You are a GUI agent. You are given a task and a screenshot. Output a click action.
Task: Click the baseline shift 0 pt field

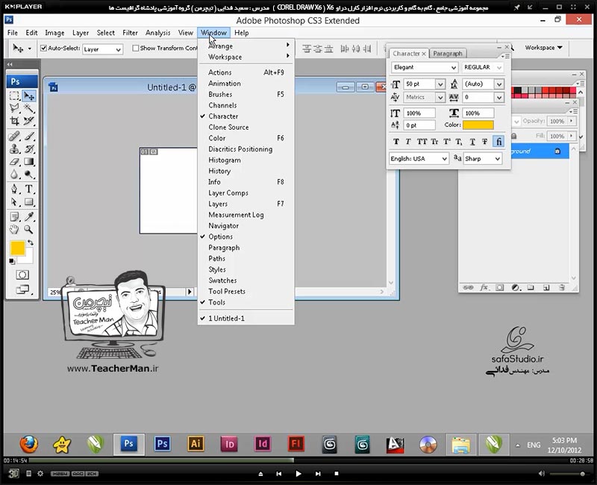pyautogui.click(x=419, y=125)
